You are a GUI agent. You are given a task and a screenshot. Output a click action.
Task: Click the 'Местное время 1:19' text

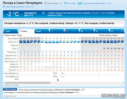pos(54,3)
